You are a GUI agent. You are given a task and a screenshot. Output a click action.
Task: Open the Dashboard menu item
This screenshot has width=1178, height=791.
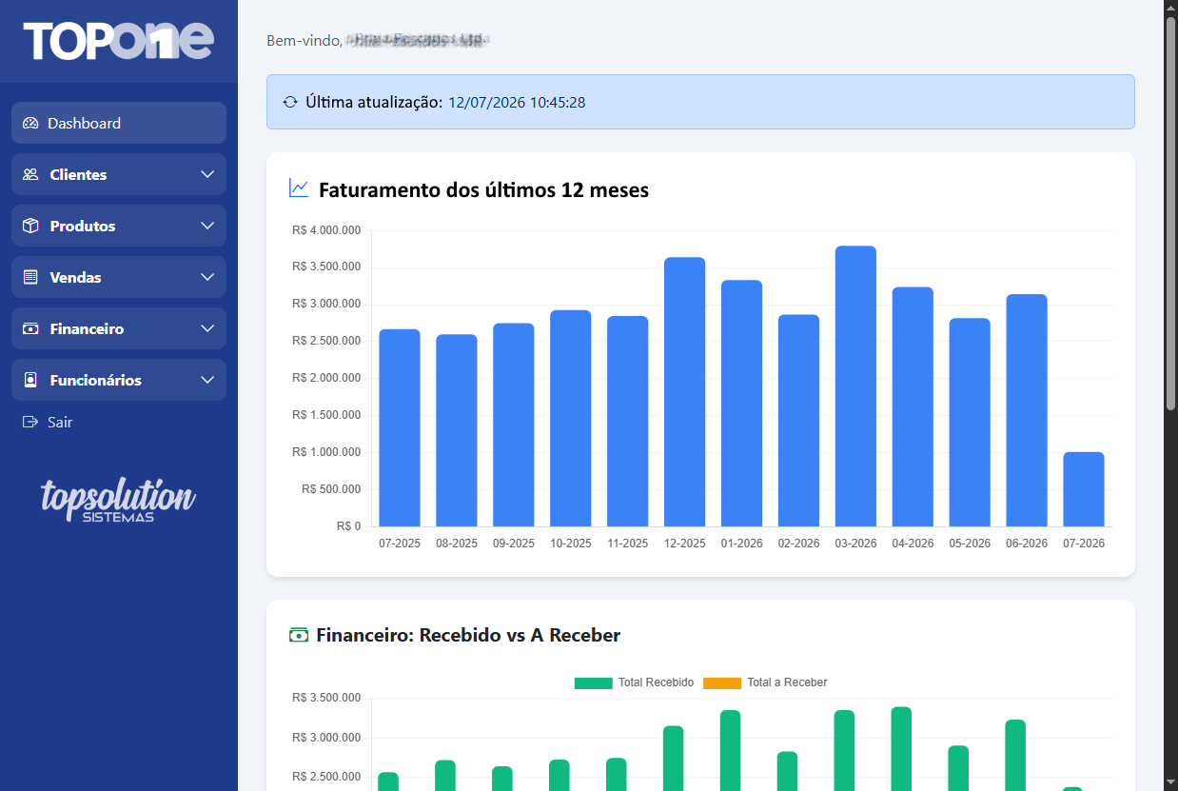[x=119, y=123]
